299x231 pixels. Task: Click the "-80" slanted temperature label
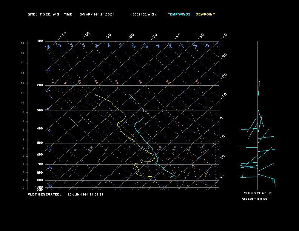pos(131,37)
